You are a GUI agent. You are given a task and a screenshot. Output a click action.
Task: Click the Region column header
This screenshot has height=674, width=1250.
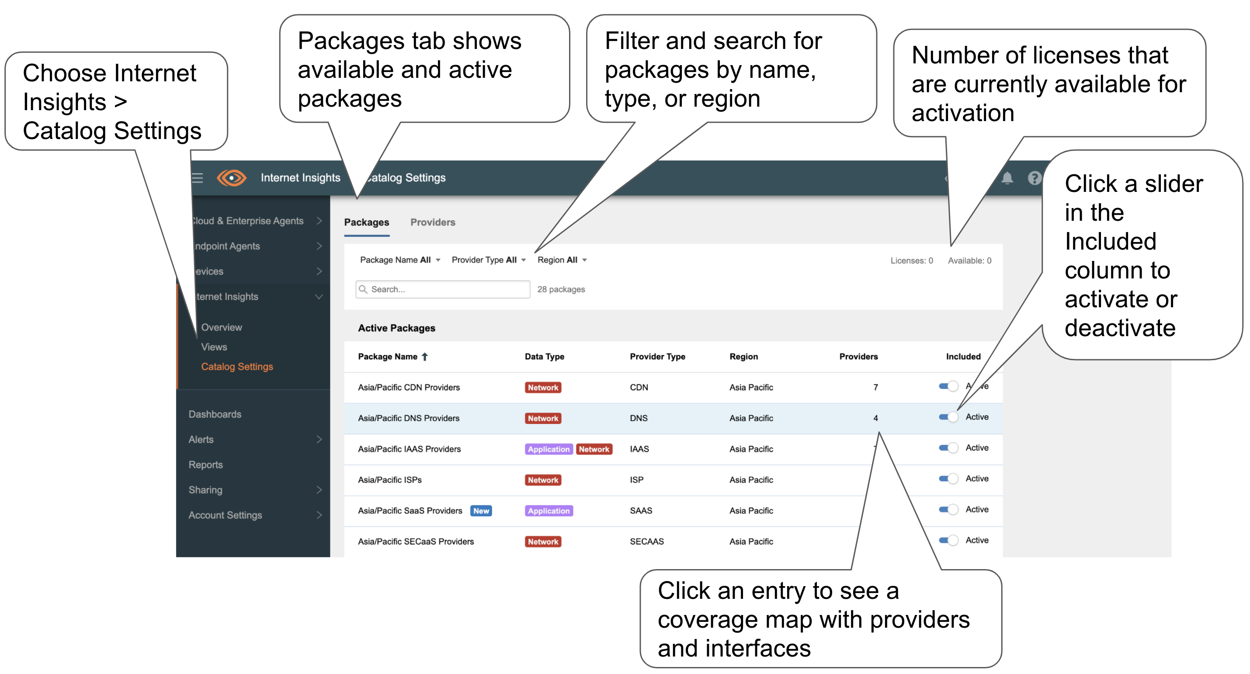(743, 357)
